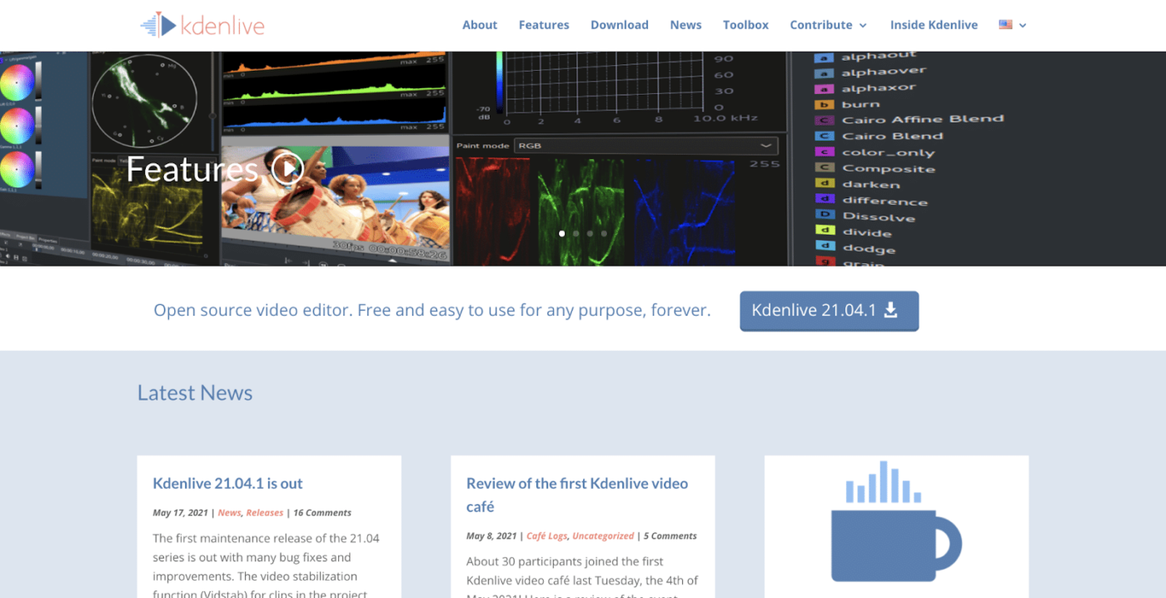Open the Toolbox menu item
The image size is (1166, 598).
tap(745, 25)
